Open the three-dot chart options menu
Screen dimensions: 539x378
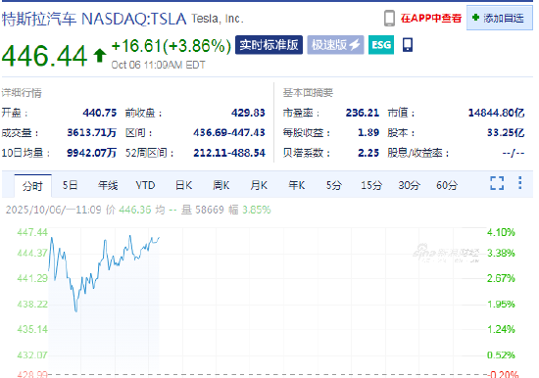pyautogui.click(x=520, y=183)
